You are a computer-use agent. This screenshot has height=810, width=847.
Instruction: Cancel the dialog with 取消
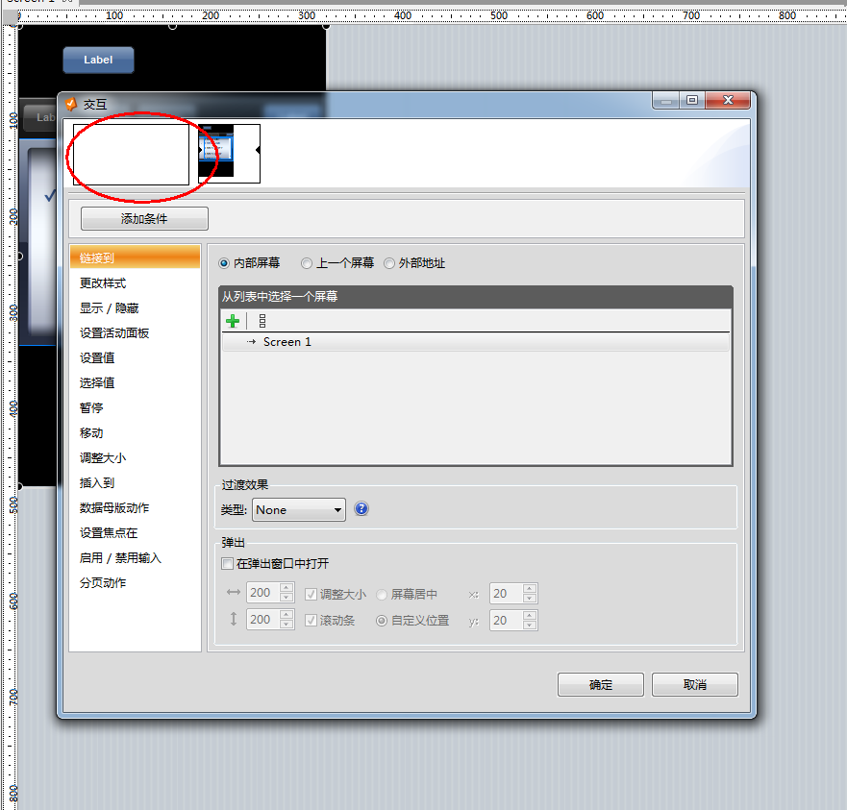694,685
